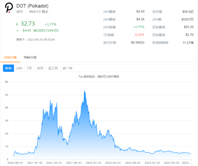Click the 发行价格 $0.36624 value
This screenshot has width=198, height=166.
[138, 43]
